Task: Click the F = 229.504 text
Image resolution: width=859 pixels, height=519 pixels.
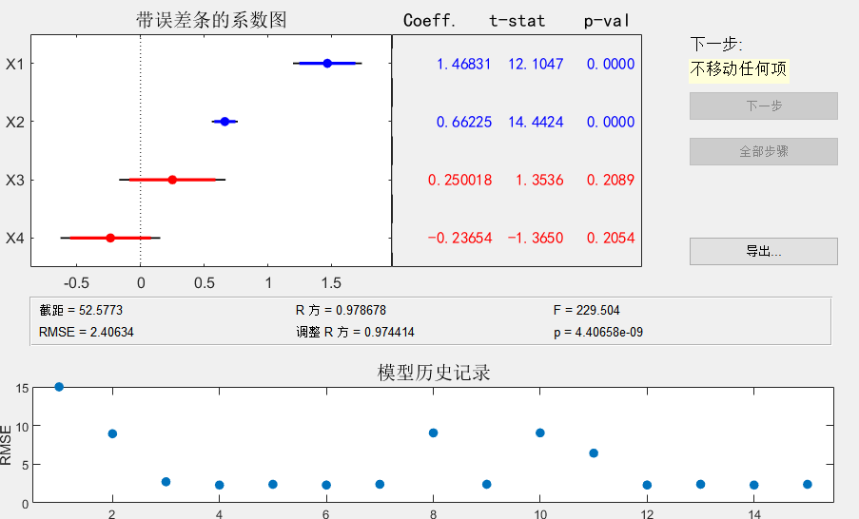Action: (x=586, y=311)
